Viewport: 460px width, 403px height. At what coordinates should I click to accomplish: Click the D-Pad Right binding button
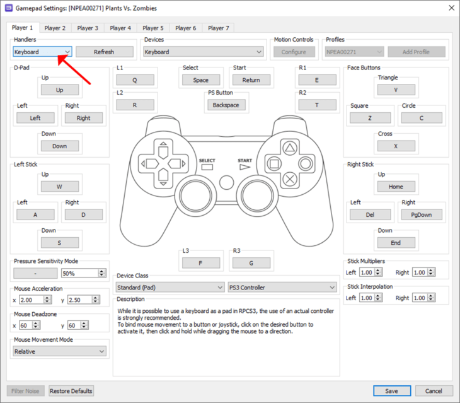pyautogui.click(x=84, y=118)
